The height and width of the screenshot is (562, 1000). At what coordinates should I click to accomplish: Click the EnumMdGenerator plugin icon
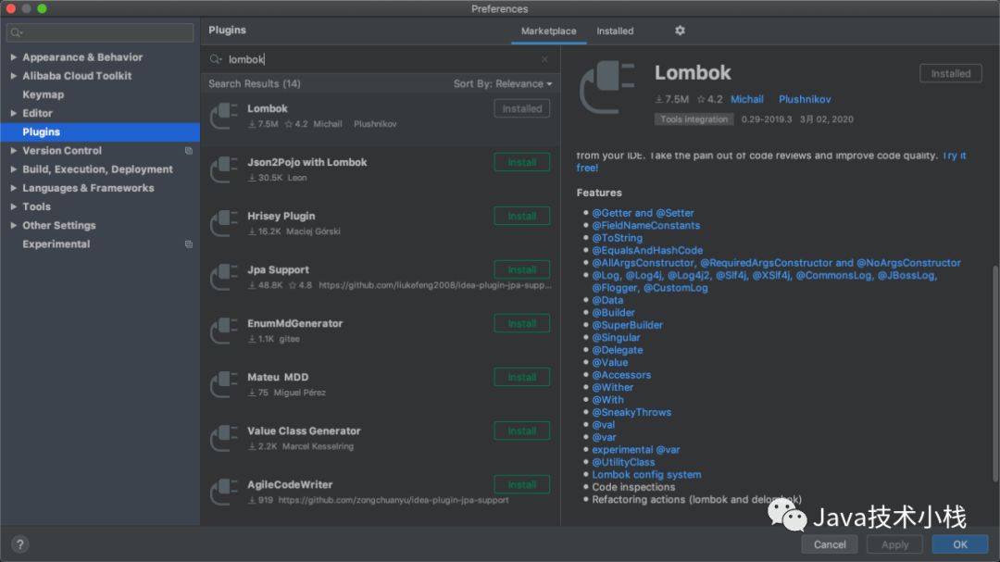click(224, 331)
